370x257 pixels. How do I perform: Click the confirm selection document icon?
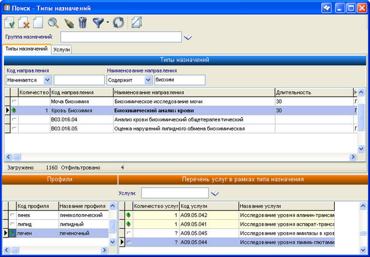pos(10,23)
